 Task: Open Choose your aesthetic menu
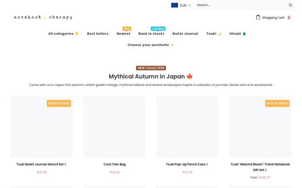(x=151, y=45)
